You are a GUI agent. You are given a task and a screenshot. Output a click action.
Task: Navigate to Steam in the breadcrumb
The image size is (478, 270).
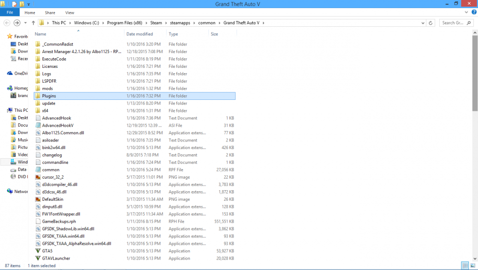pyautogui.click(x=156, y=23)
